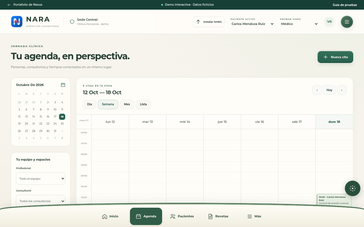Image resolution: width=364 pixels, height=227 pixels.
Task: Open the Guía de pruebas link
Action: tap(345, 5)
